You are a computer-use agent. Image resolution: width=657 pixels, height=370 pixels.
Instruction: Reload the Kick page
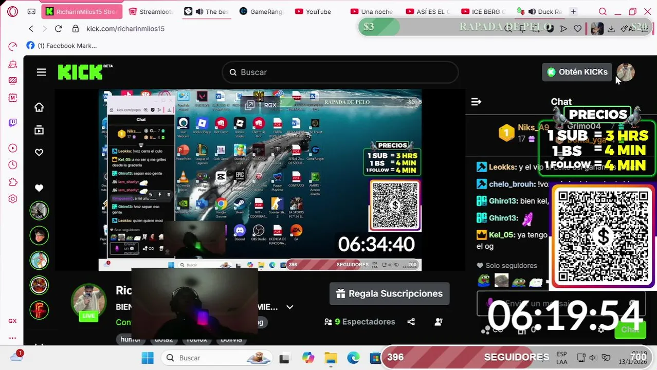pyautogui.click(x=58, y=29)
